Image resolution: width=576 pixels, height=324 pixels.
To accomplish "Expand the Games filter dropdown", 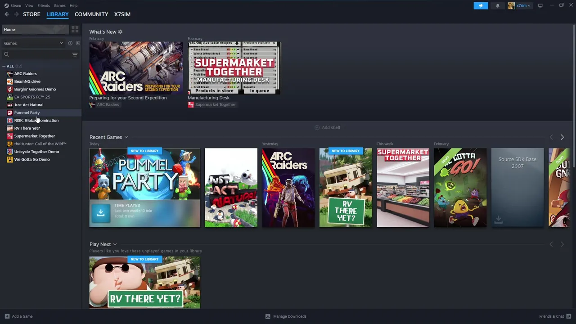I will 34,43.
